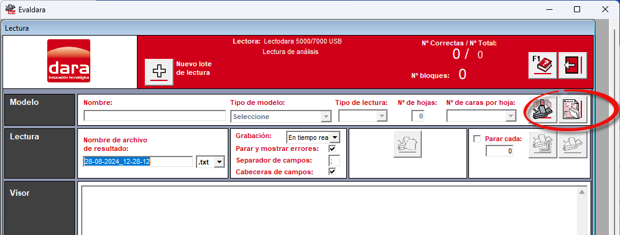The image size is (620, 235).
Task: Click the scanner model reading icon
Action: click(x=543, y=110)
